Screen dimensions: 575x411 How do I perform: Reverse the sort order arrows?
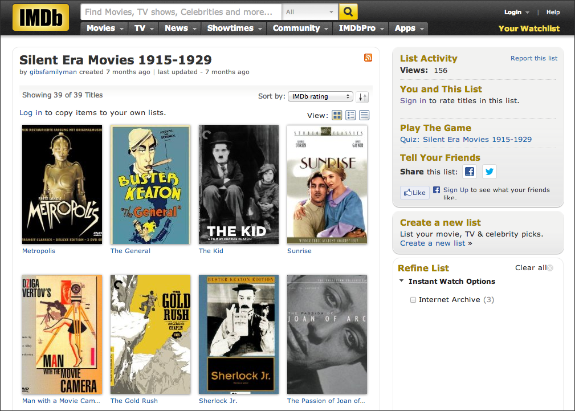click(363, 97)
